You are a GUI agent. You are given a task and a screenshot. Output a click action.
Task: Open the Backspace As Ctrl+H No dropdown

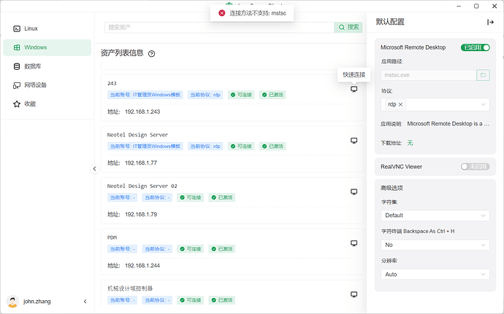click(x=435, y=245)
